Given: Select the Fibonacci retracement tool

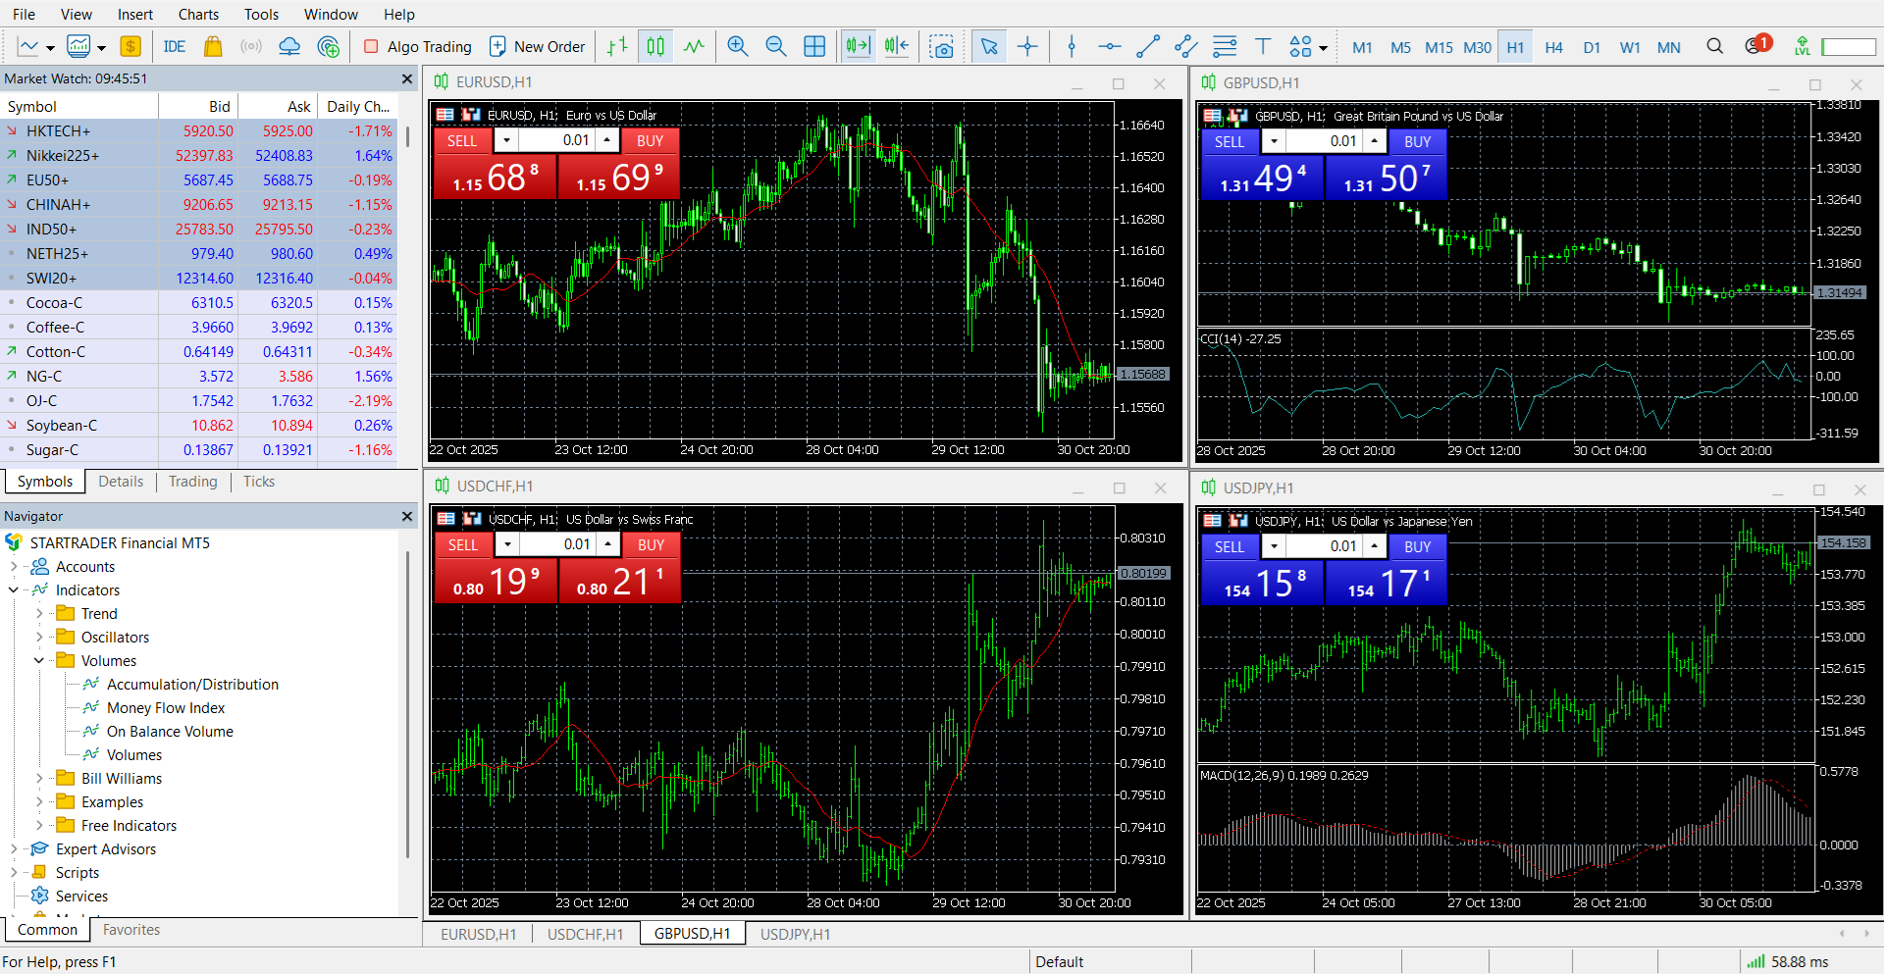Looking at the screenshot, I should tap(1225, 46).
